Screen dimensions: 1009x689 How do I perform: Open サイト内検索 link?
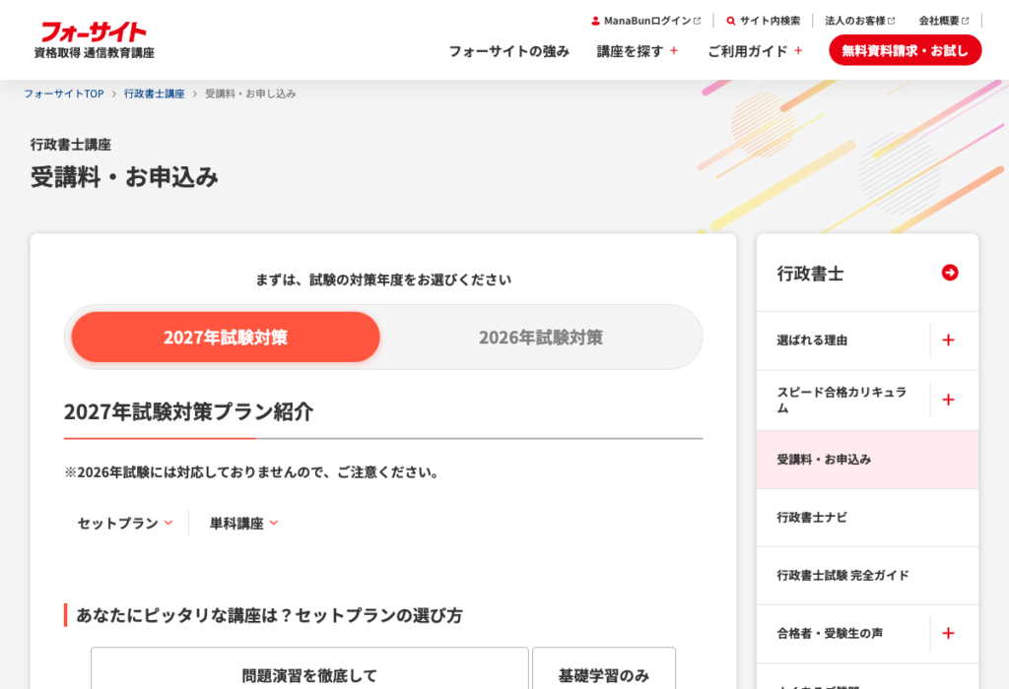coord(764,22)
